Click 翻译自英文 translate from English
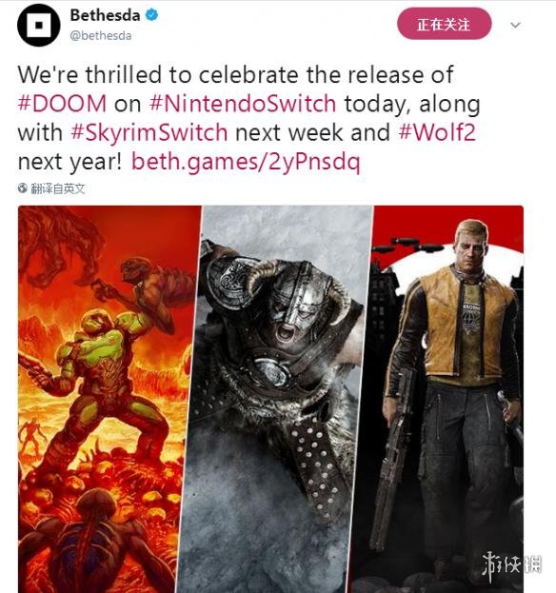The width and height of the screenshot is (556, 593). point(58,188)
